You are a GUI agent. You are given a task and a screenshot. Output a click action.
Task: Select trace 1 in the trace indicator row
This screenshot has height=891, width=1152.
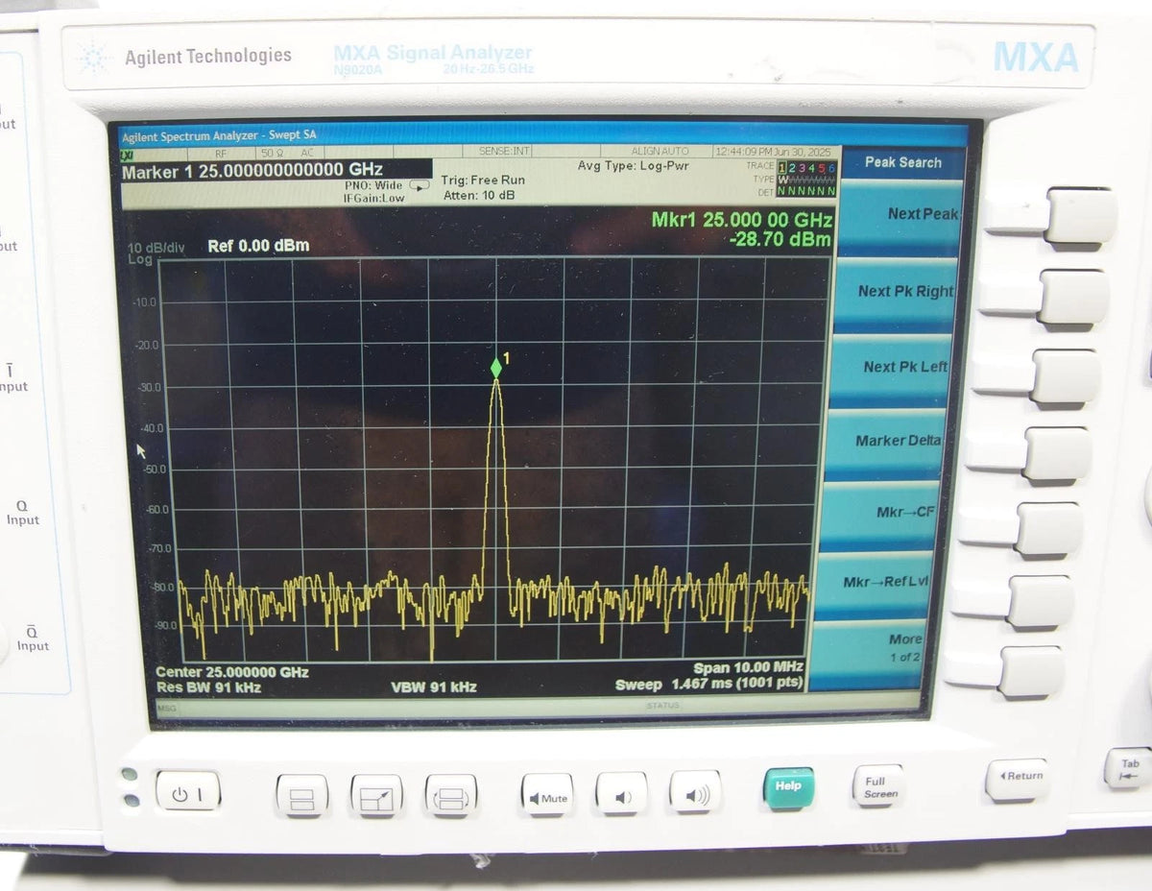(782, 168)
